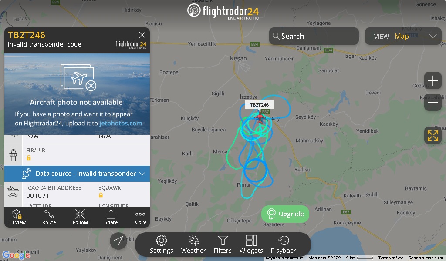
Task: Zoom in on the map
Action: coord(432,81)
